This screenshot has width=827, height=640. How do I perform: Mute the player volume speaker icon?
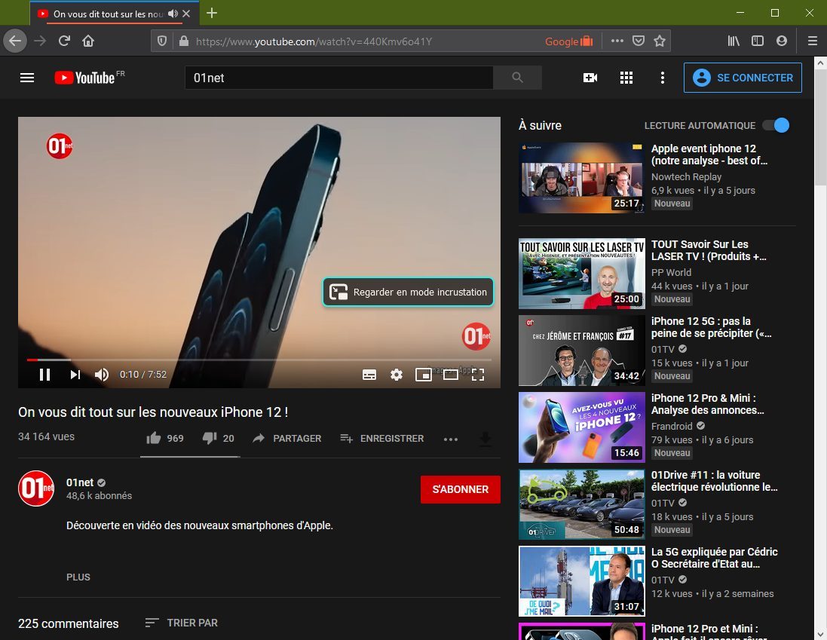click(101, 375)
